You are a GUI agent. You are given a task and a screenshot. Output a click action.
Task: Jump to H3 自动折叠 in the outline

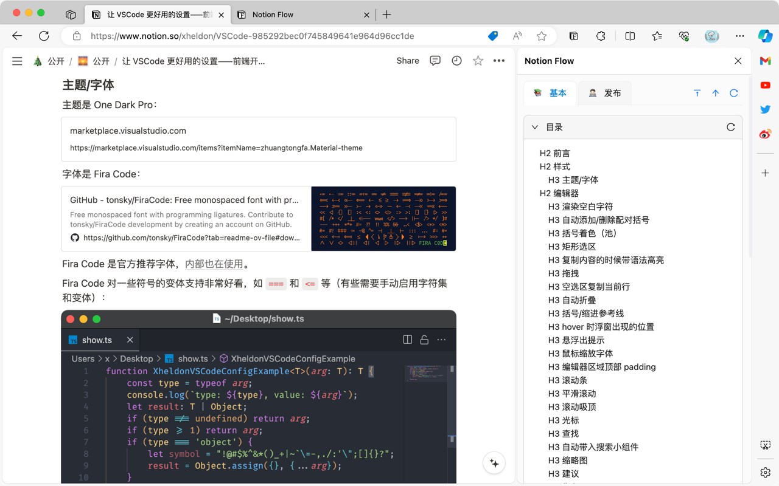572,300
